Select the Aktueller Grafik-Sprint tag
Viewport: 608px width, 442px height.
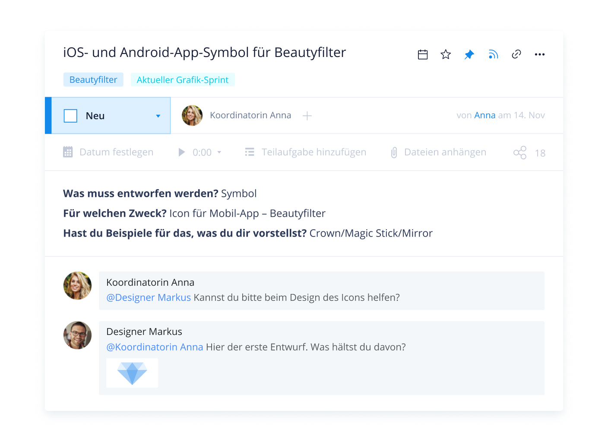click(183, 80)
